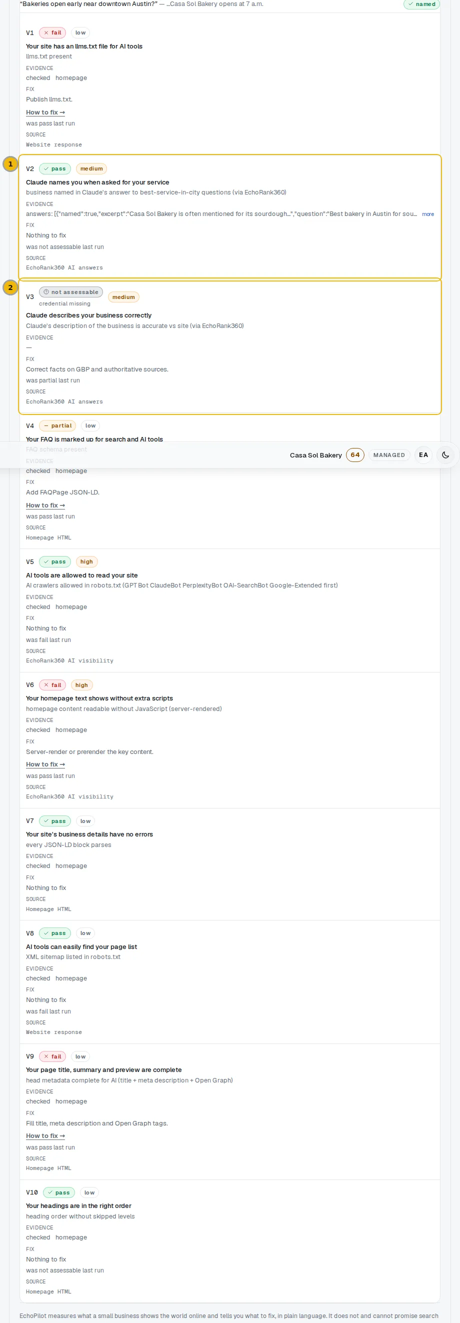This screenshot has width=460, height=1323.
Task: Click the pass badge on check V5
Action: (x=55, y=561)
